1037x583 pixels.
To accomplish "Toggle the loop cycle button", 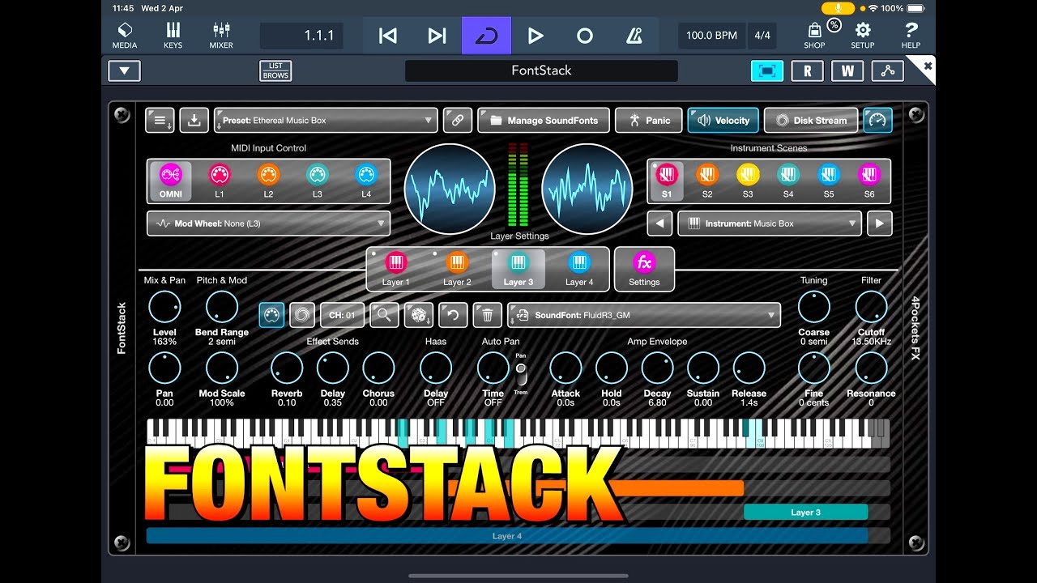I will click(x=486, y=36).
